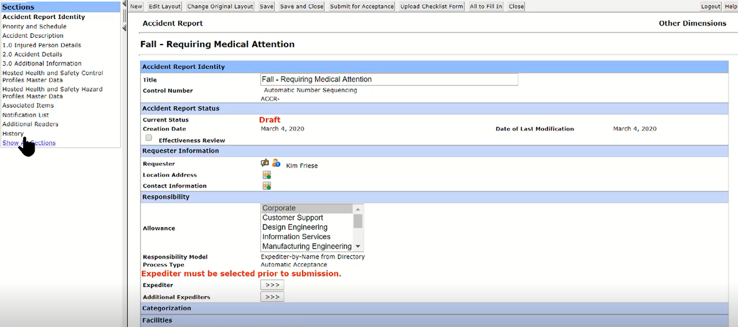
Task: Click the Requester person info icon
Action: coord(276,163)
